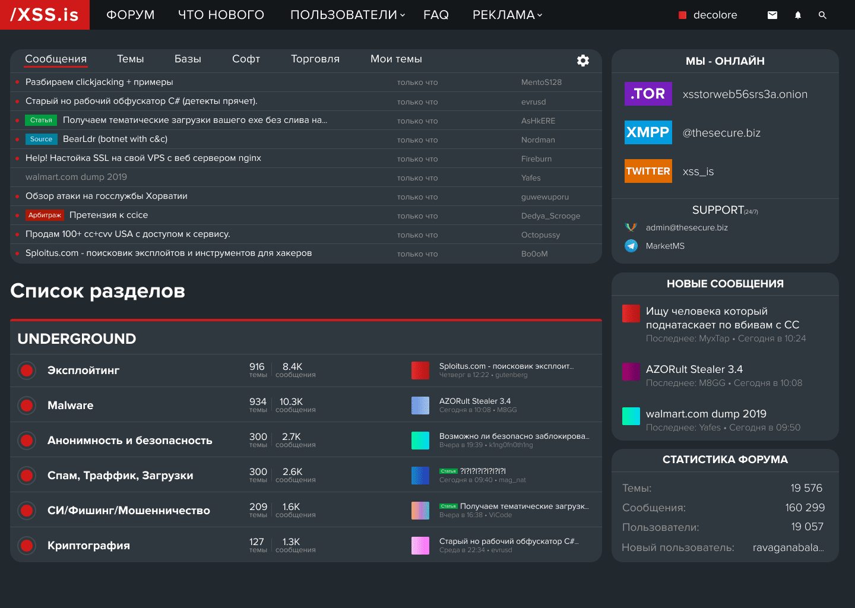Click the TWITTER badge icon
The width and height of the screenshot is (855, 608).
point(648,171)
